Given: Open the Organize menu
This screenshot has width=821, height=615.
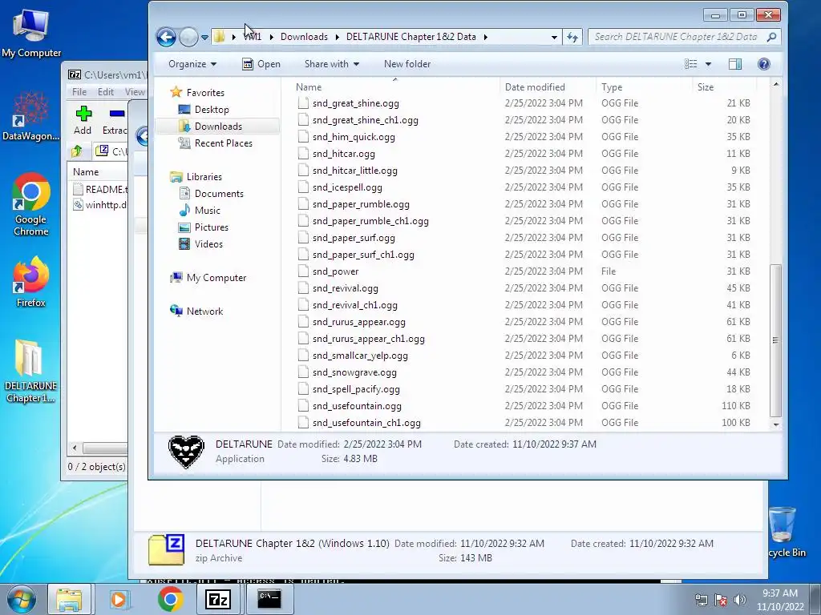Looking at the screenshot, I should 192,64.
